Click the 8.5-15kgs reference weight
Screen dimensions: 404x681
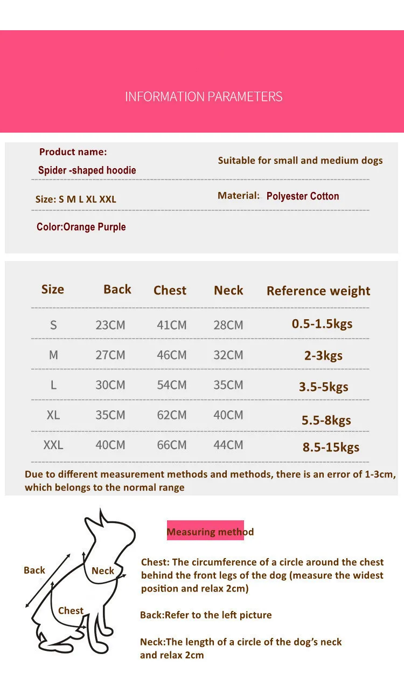(x=331, y=446)
